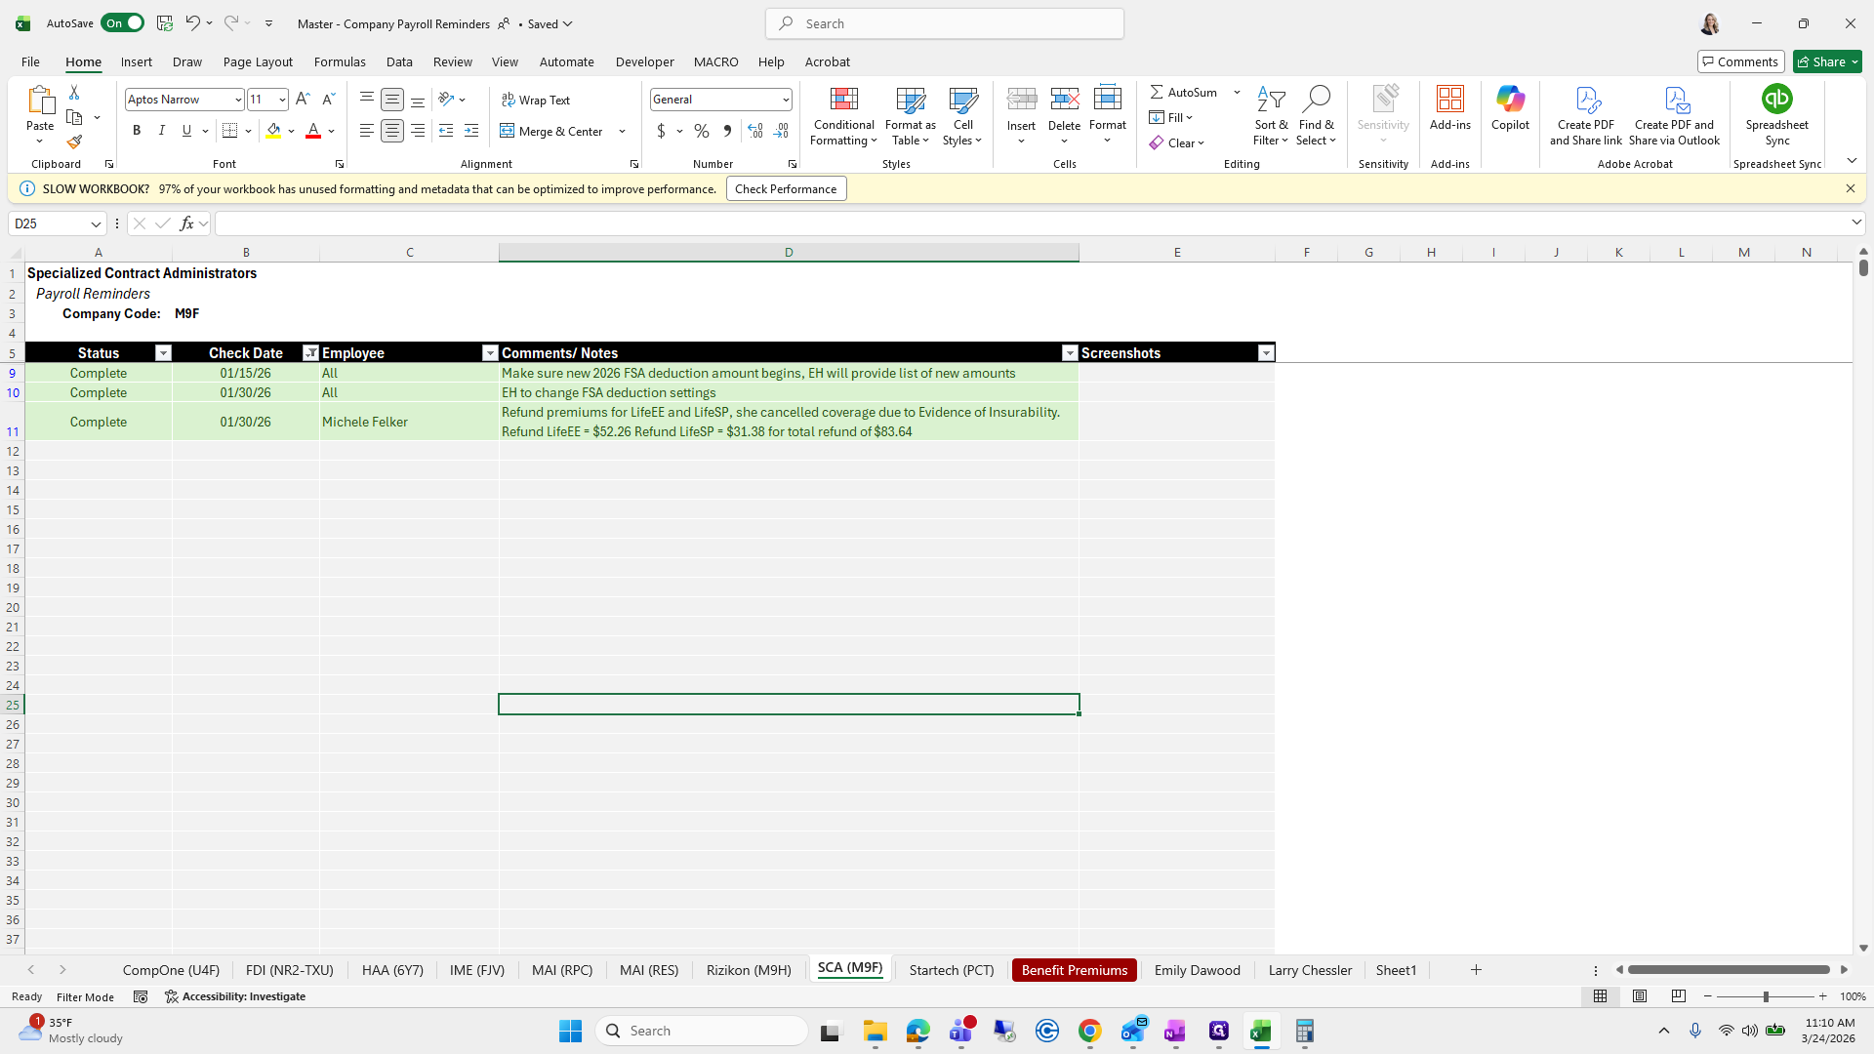Image resolution: width=1874 pixels, height=1054 pixels.
Task: Open the Status column filter dropdown
Action: coord(163,353)
